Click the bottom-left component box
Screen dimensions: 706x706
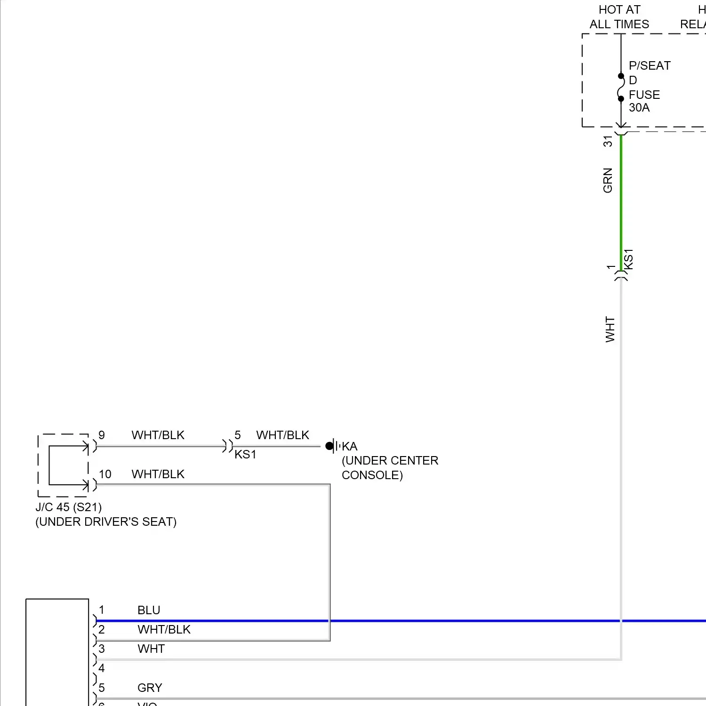pos(57,652)
